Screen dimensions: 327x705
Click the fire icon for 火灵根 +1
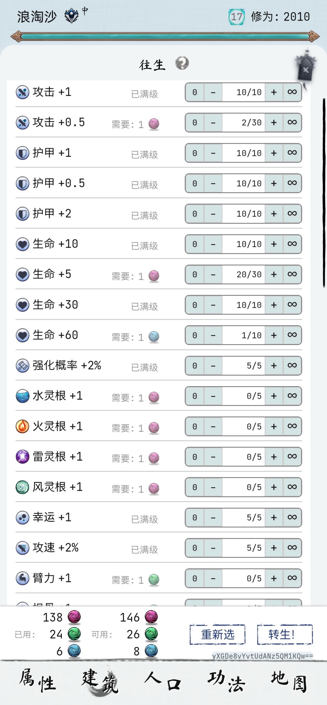point(22,426)
